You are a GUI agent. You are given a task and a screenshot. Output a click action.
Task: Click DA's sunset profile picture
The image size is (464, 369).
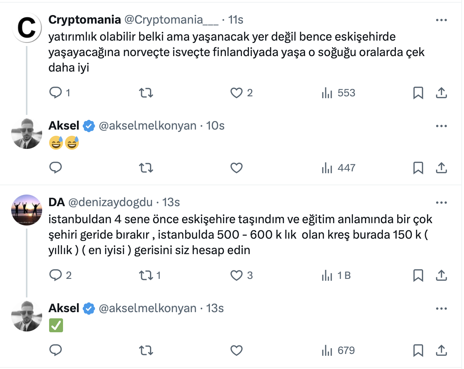click(x=27, y=210)
